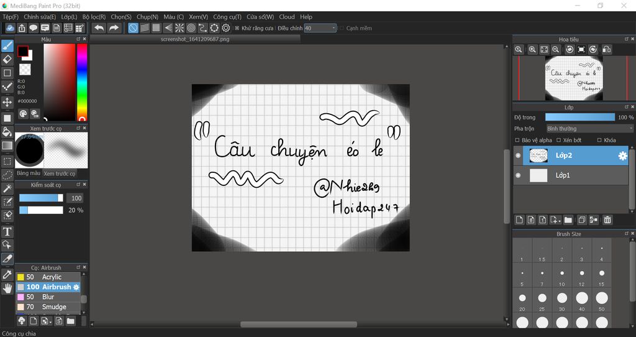Enable the grid snap guide
The image size is (636, 337).
tap(156, 27)
